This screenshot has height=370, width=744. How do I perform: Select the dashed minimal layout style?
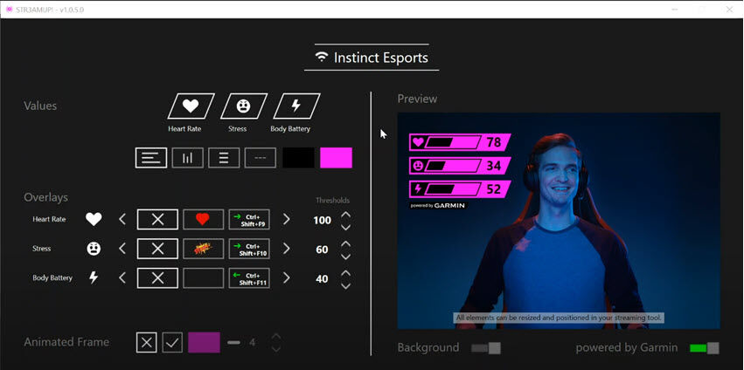coord(260,158)
